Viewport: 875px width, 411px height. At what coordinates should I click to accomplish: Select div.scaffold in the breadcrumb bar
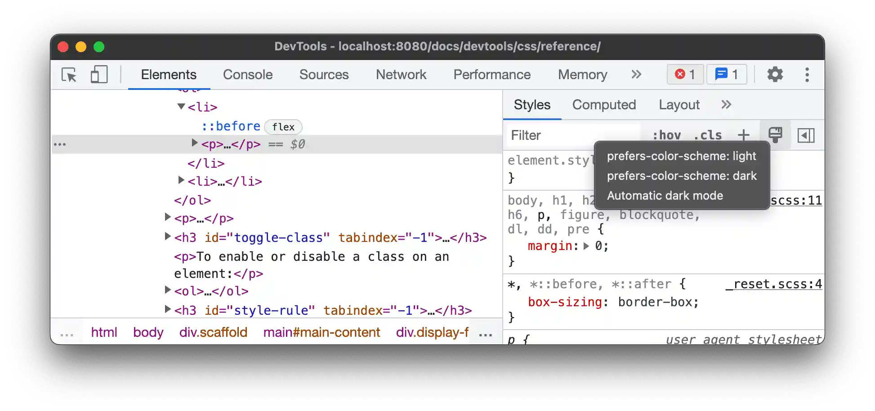[x=213, y=332]
